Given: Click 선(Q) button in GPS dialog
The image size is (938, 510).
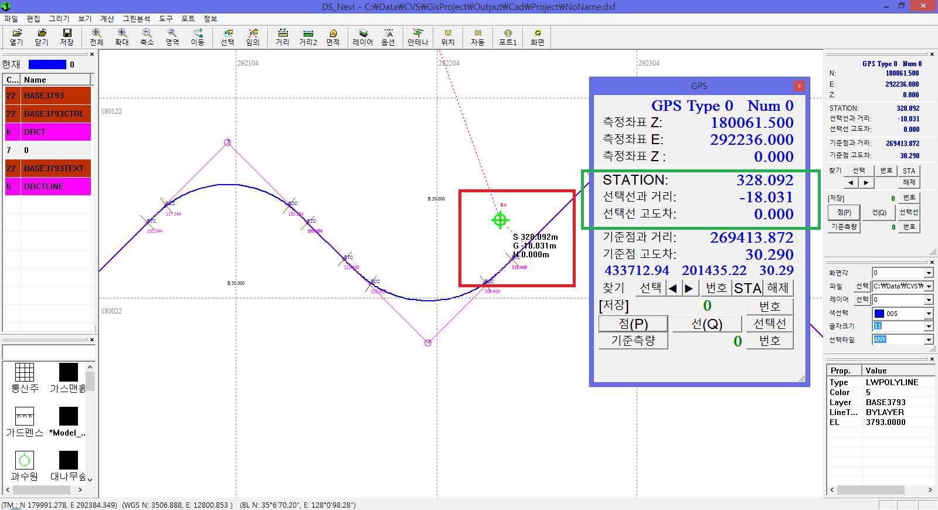Looking at the screenshot, I should point(707,324).
